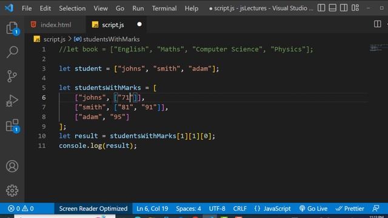Image resolution: width=388 pixels, height=218 pixels.
Task: Click the "smith" string on line 7
Action: [x=92, y=107]
